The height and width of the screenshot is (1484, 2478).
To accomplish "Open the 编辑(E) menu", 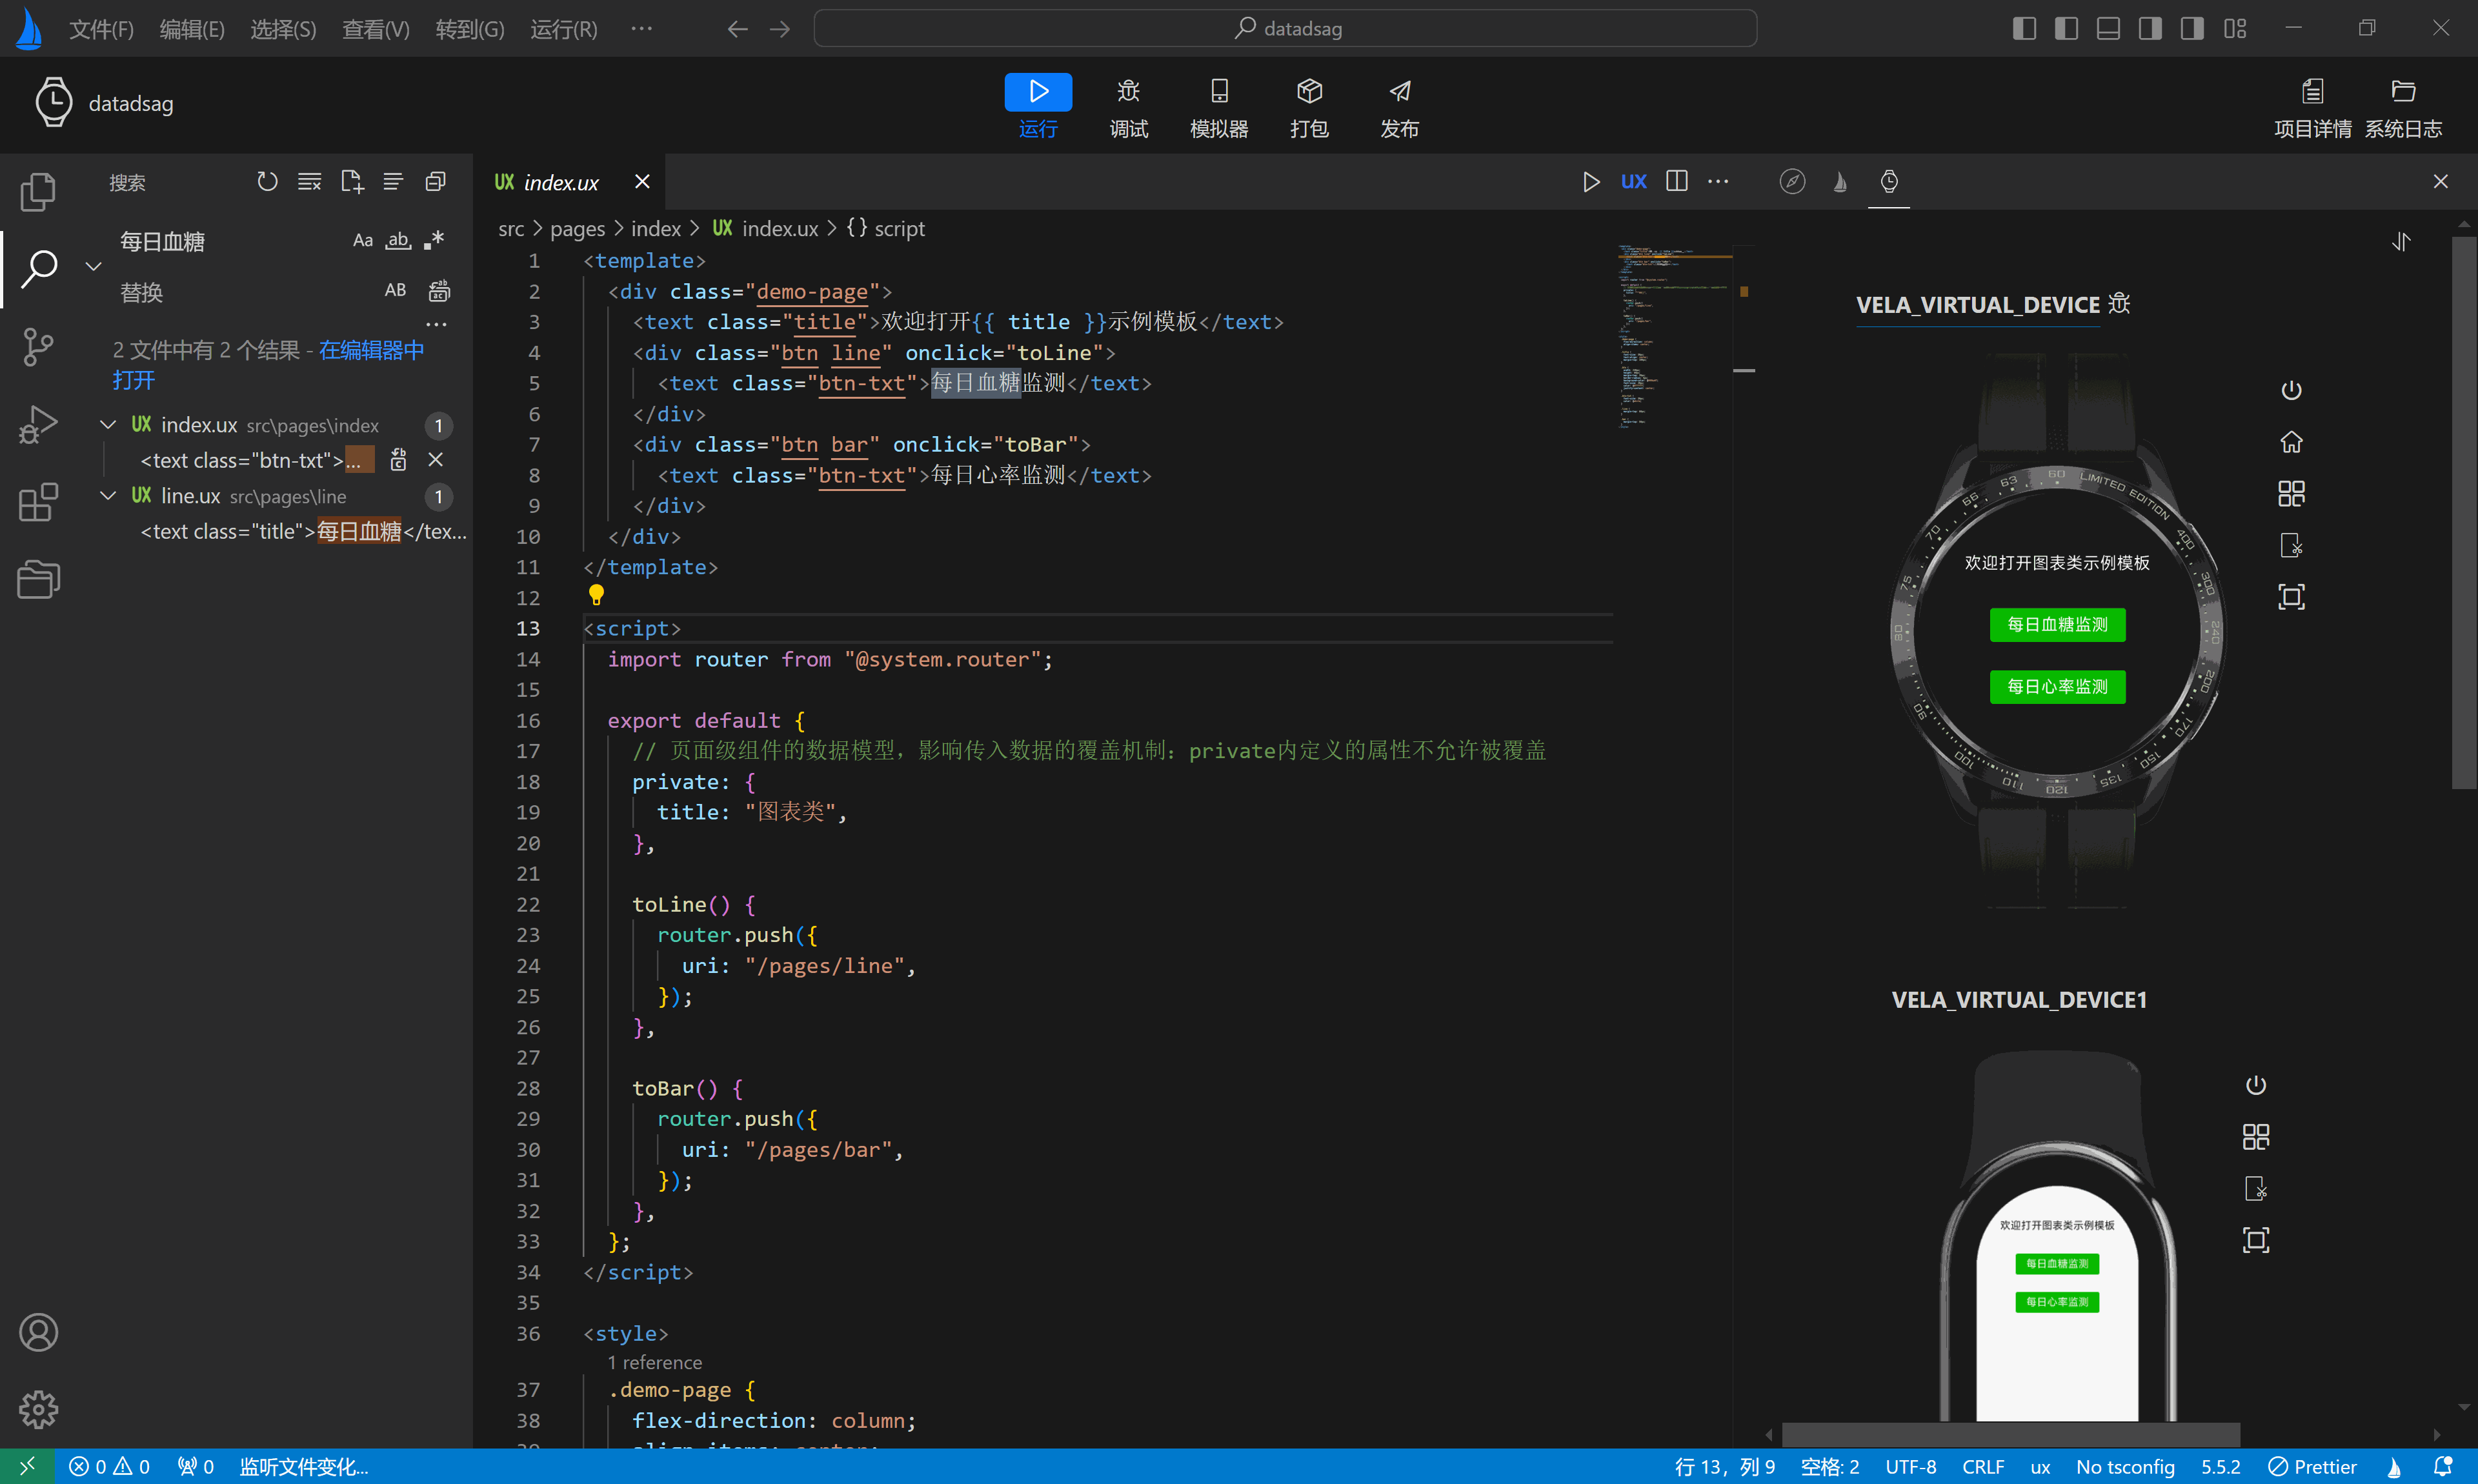I will pyautogui.click(x=192, y=29).
